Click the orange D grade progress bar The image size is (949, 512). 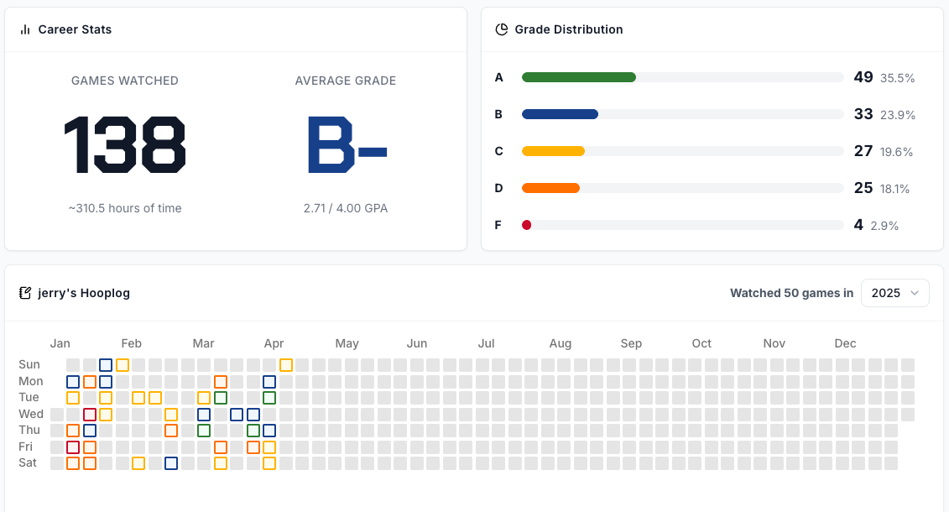click(550, 188)
